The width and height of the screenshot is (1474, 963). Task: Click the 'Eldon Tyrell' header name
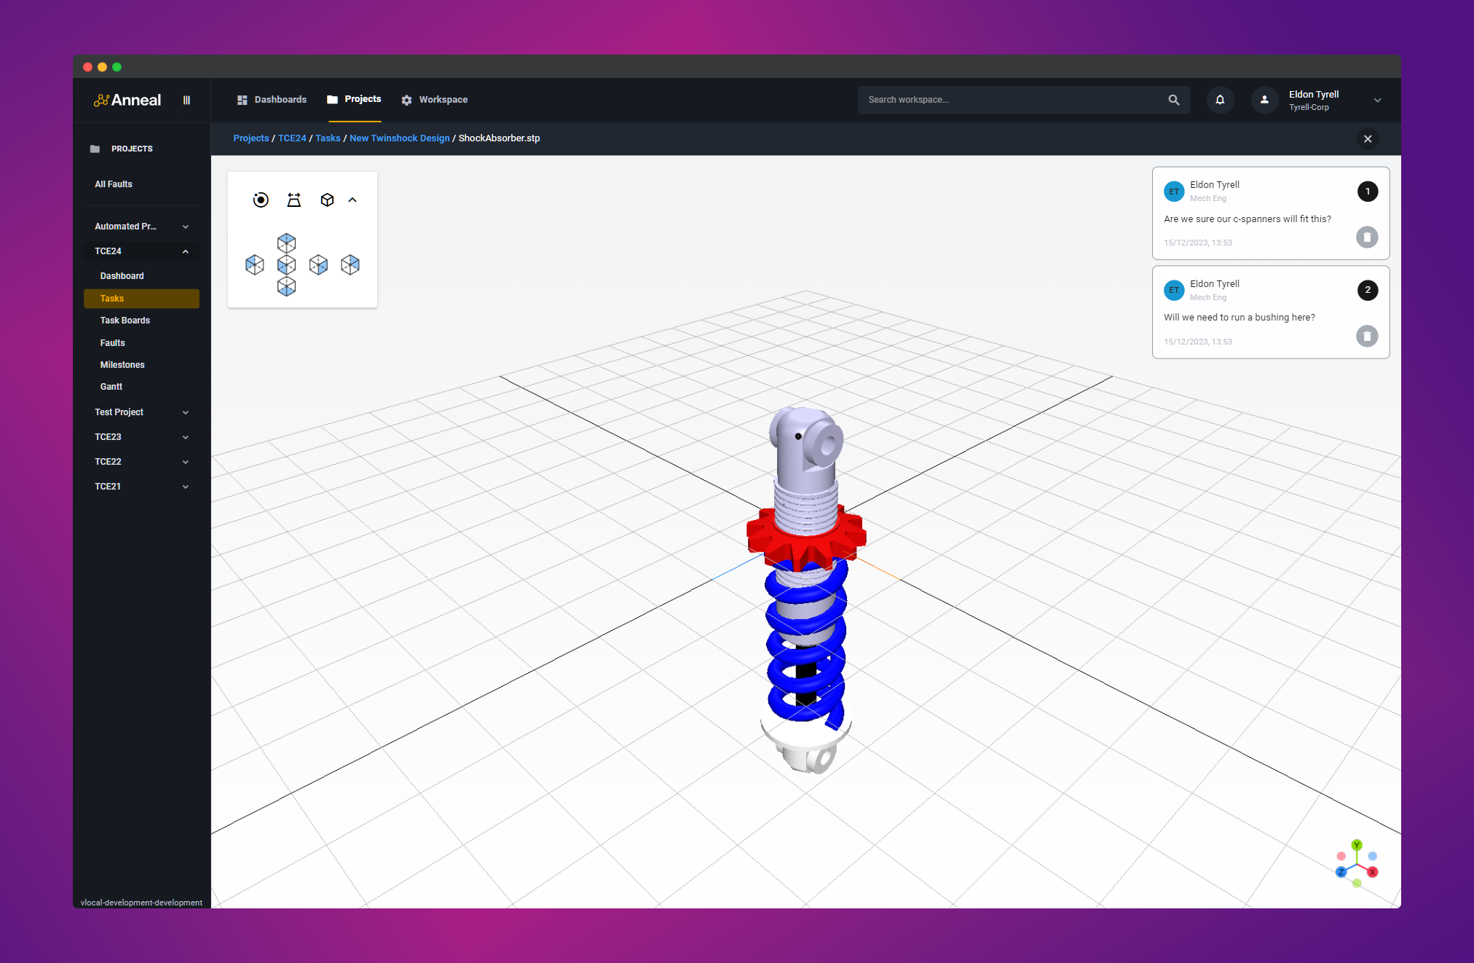point(1314,95)
